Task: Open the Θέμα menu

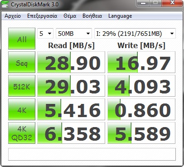Action: tap(70, 16)
